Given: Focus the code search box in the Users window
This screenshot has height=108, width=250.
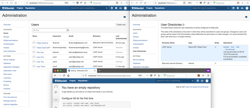Looking at the screenshot, I should [89, 8].
